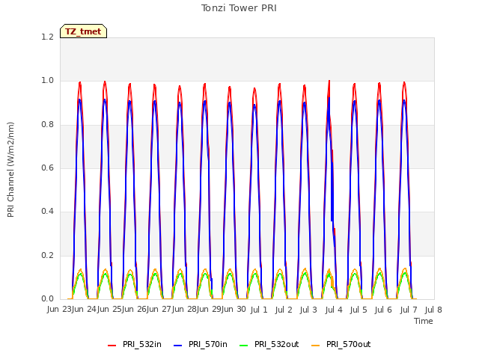The width and height of the screenshot is (479, 359).
Task: Select the PRI_532out legend label
Action: [277, 344]
